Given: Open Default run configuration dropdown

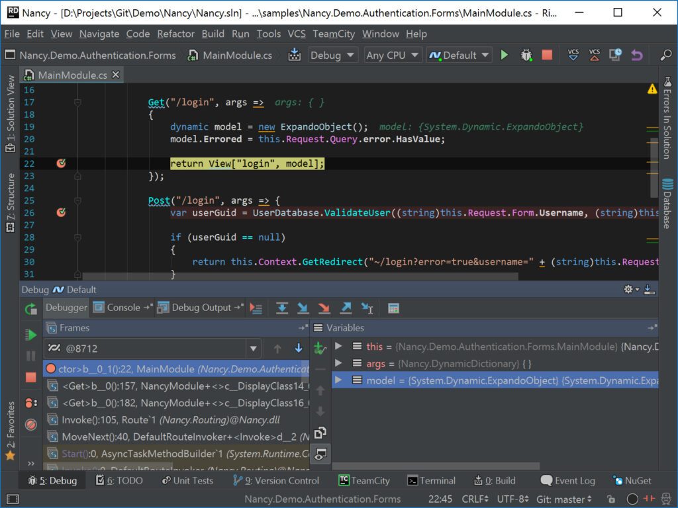Looking at the screenshot, I should coord(459,56).
